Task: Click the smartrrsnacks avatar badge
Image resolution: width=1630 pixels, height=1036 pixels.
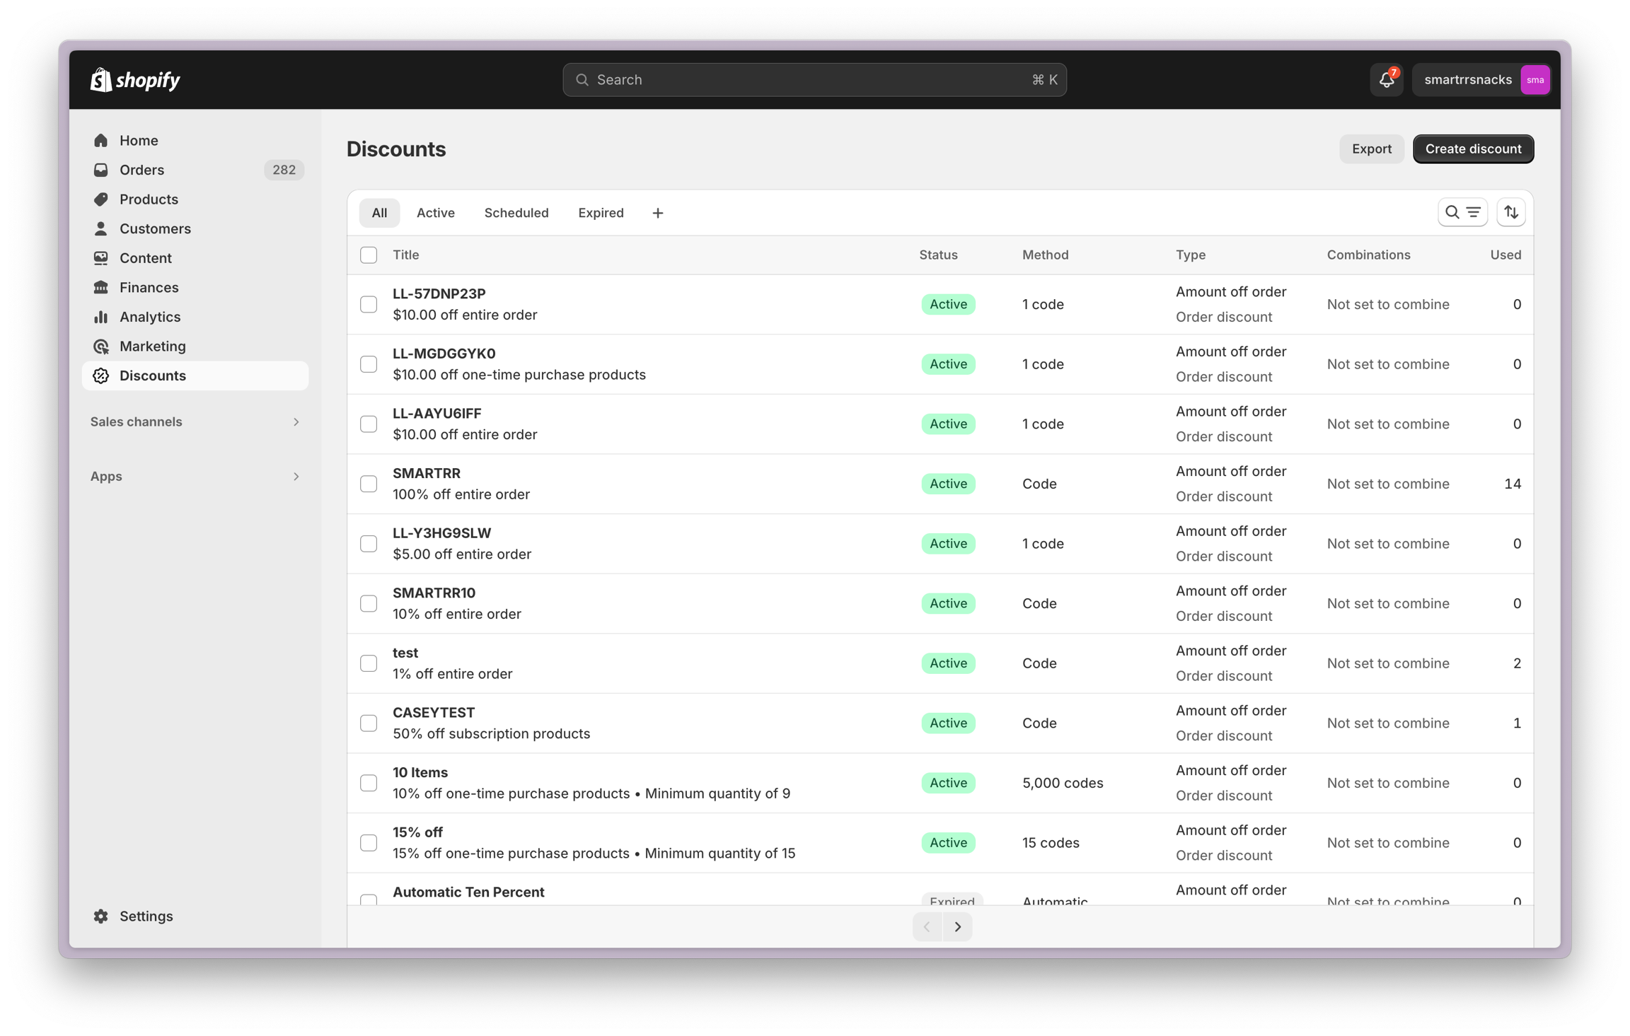Action: pos(1534,80)
